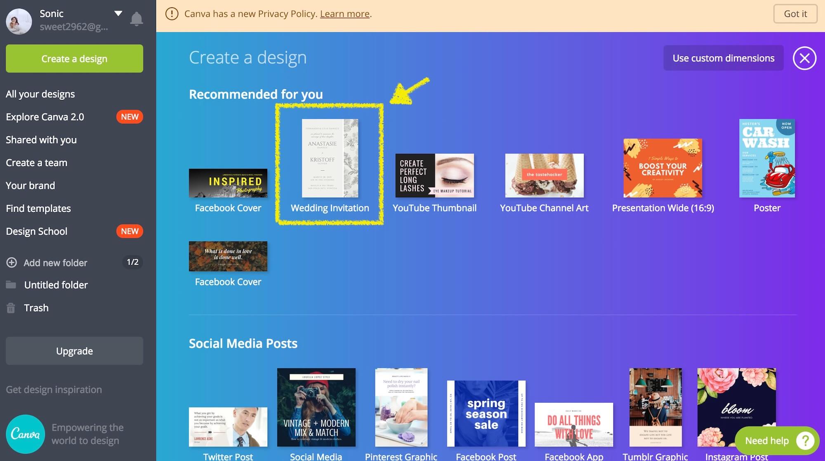Choose the Wedding Invitation template thumbnail
Image resolution: width=825 pixels, height=461 pixels.
coord(330,158)
